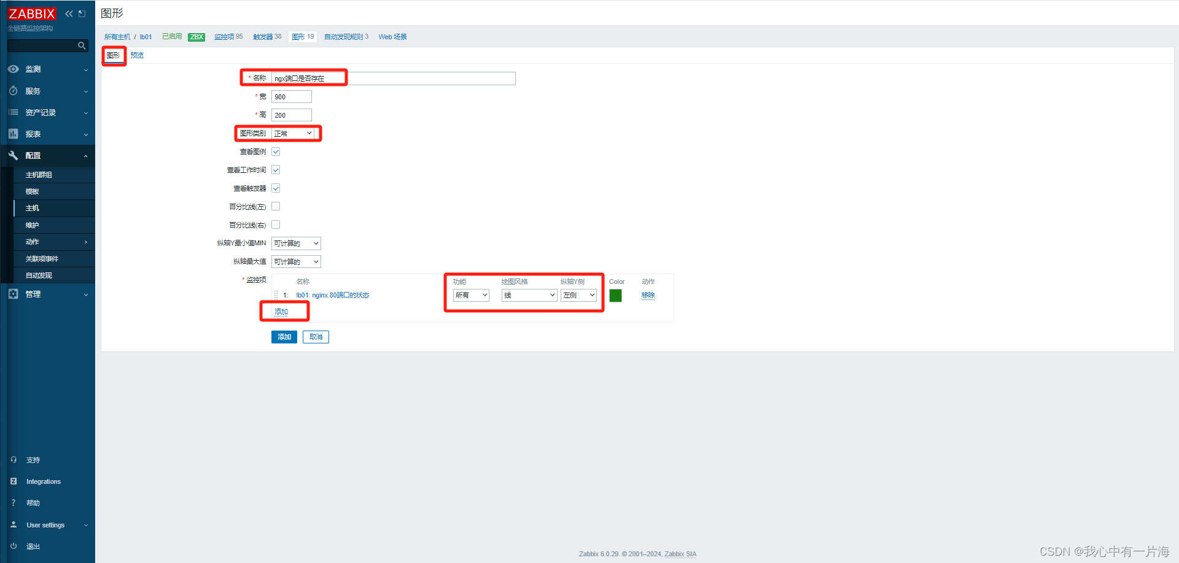Viewport: 1179px width, 563px height.
Task: Click the 退出 power icon
Action: pos(14,546)
